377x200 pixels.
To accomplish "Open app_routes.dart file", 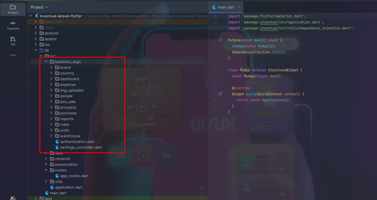I will tap(74, 176).
